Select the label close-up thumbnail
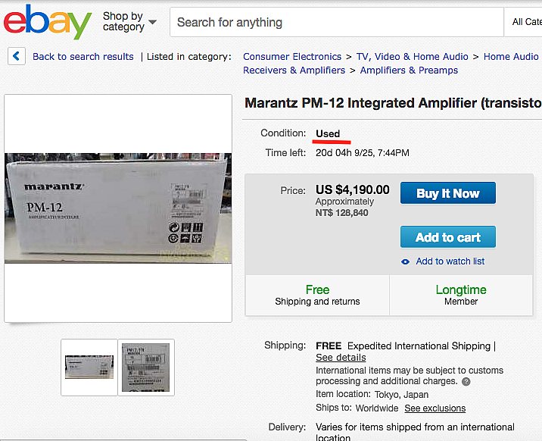 146,367
